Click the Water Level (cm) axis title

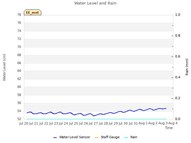[x=4, y=67]
